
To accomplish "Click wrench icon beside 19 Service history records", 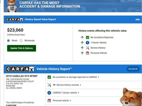I will click(x=49, y=85).
